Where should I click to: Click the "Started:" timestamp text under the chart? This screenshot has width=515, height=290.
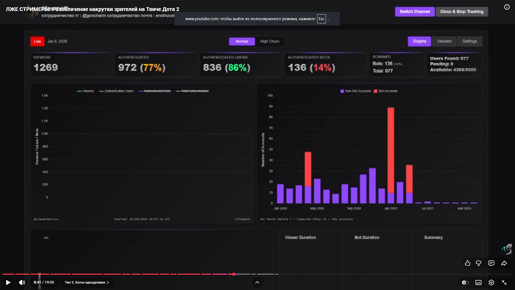[x=142, y=219]
